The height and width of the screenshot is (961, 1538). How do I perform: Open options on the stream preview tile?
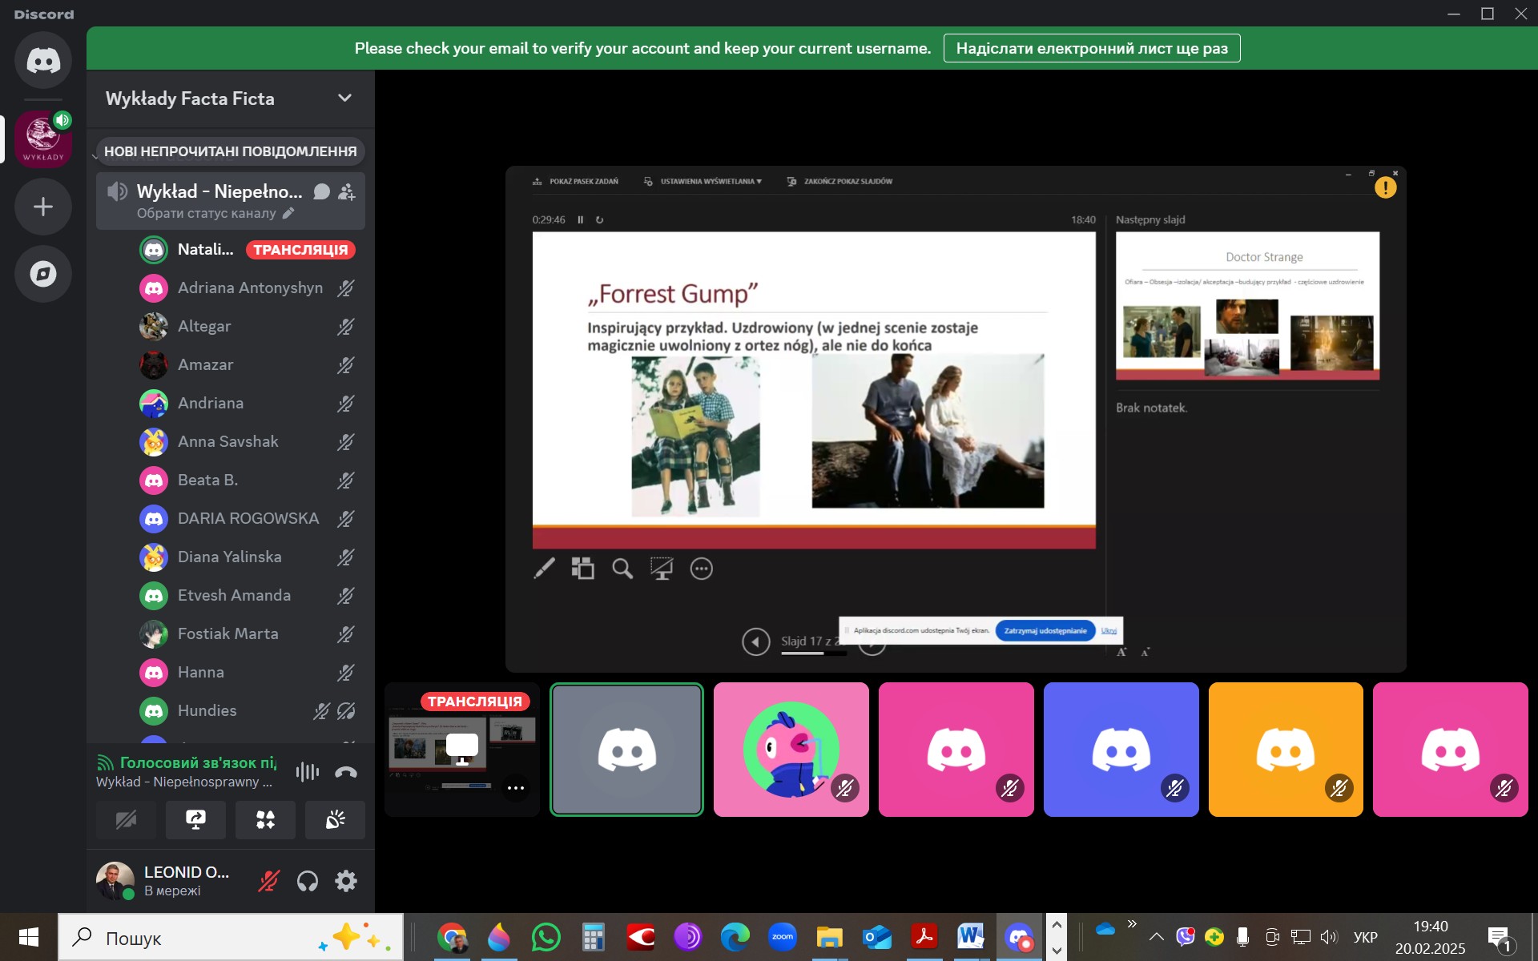(516, 788)
